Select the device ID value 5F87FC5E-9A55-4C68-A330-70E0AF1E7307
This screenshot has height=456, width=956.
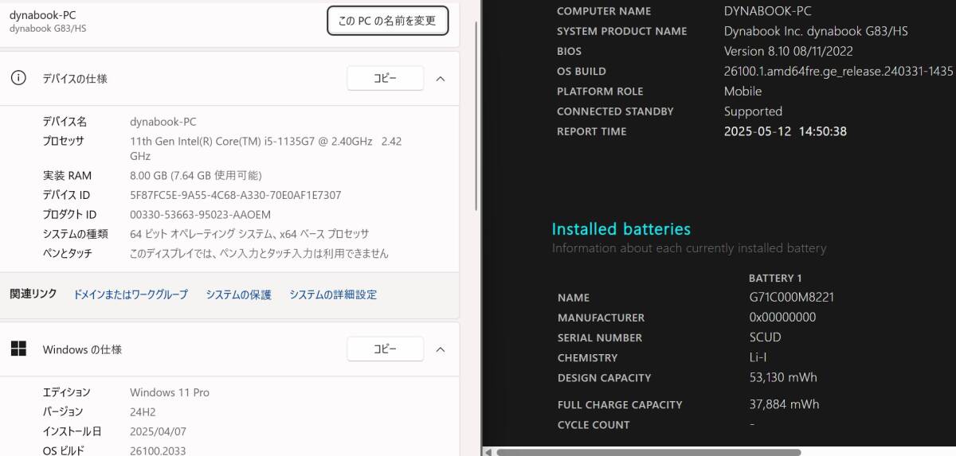tap(235, 195)
